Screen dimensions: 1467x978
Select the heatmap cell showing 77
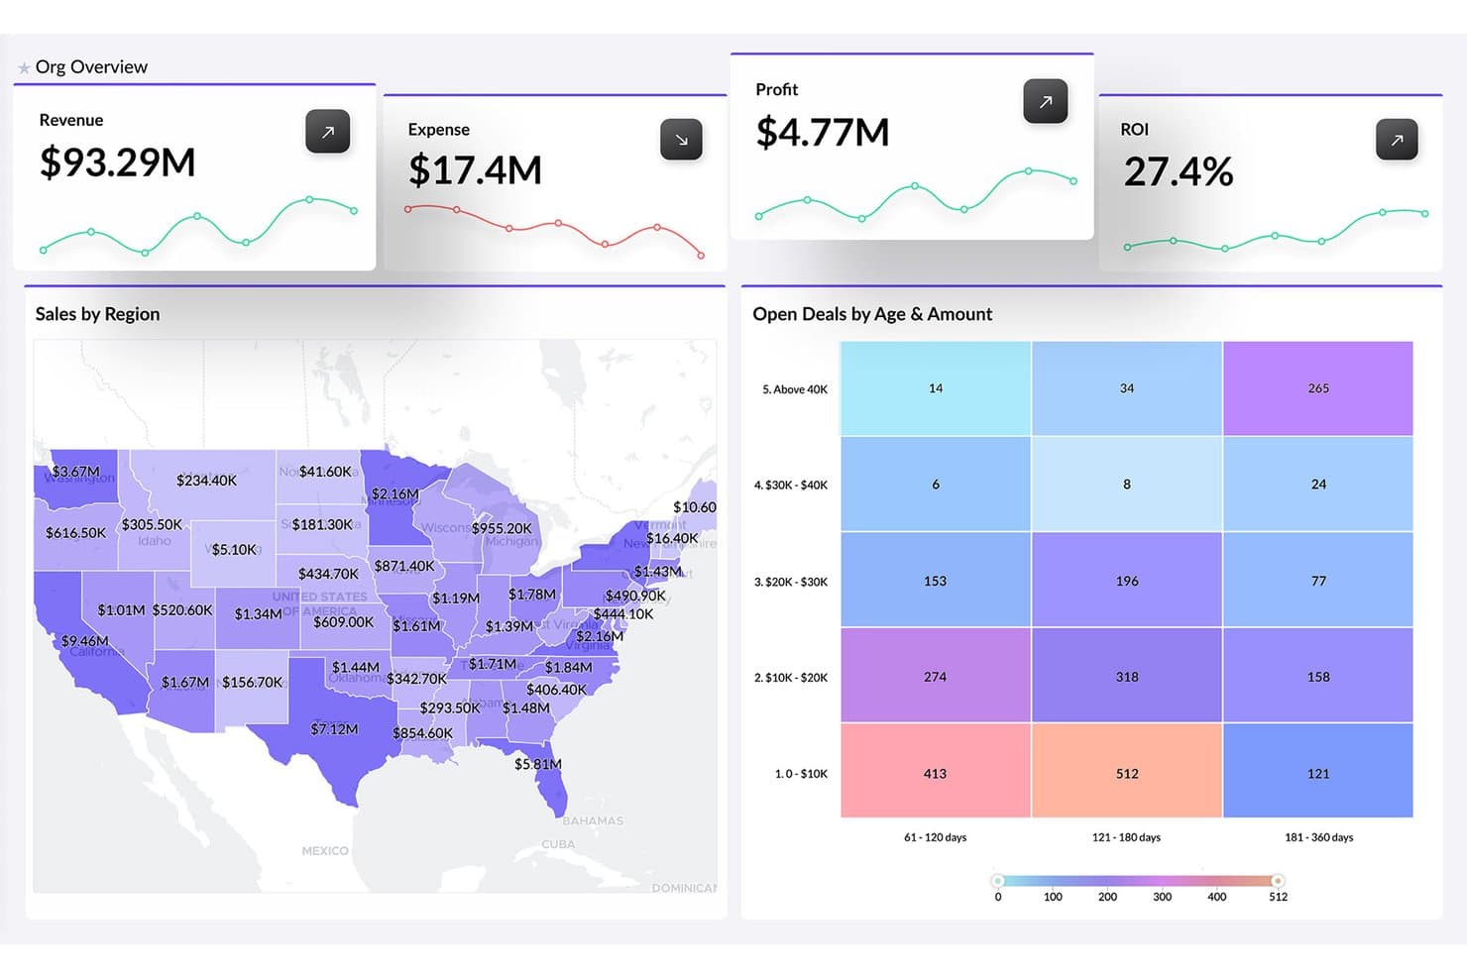coord(1318,580)
